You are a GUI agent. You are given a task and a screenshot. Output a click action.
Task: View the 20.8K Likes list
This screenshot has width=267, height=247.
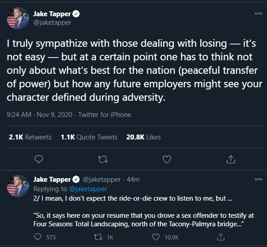coord(143,137)
